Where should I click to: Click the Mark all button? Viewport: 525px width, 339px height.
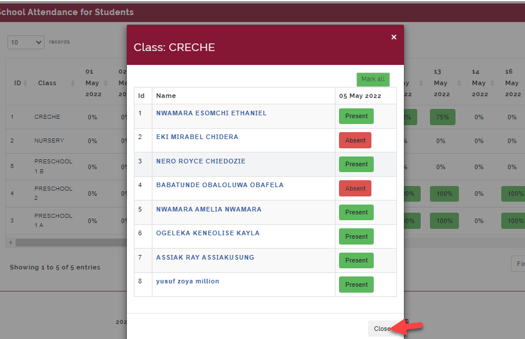[373, 79]
